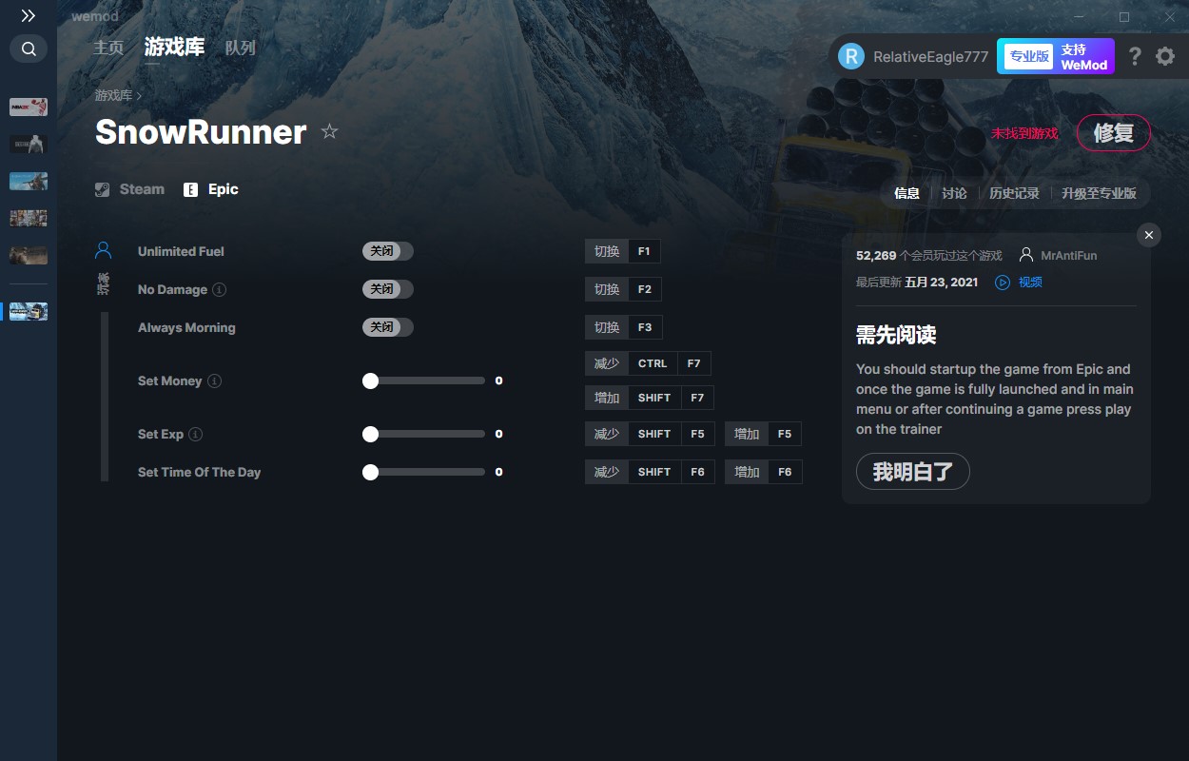
Task: Click the 增加 F5 hotkey for Set Exp
Action: pos(763,434)
